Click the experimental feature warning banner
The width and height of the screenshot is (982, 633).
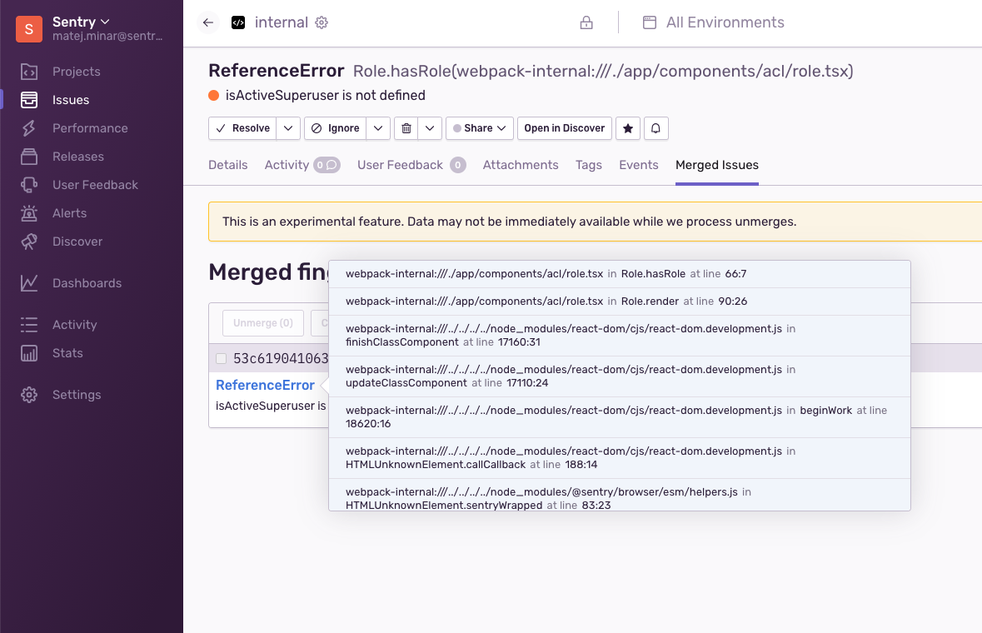click(x=595, y=222)
